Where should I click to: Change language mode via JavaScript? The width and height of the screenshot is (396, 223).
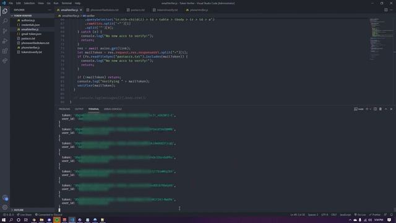tap(345, 215)
